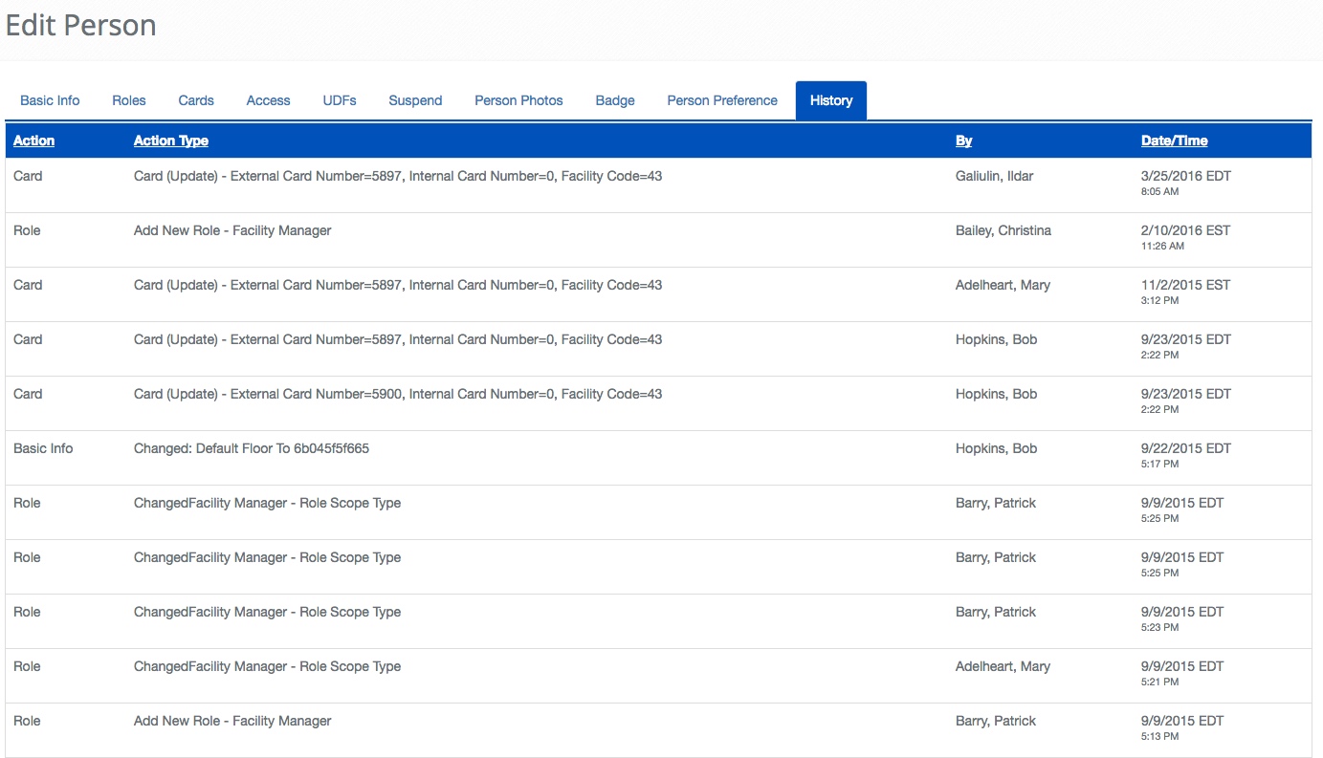Click the Bailey, Christina history entry
Image resolution: width=1323 pixels, height=758 pixels.
point(1003,230)
